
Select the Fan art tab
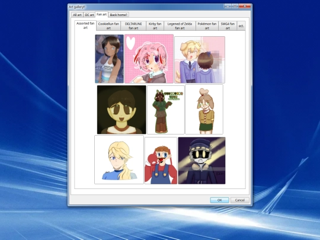tap(102, 14)
